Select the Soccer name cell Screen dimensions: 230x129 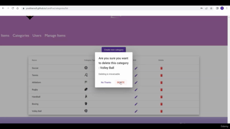pos(35,68)
